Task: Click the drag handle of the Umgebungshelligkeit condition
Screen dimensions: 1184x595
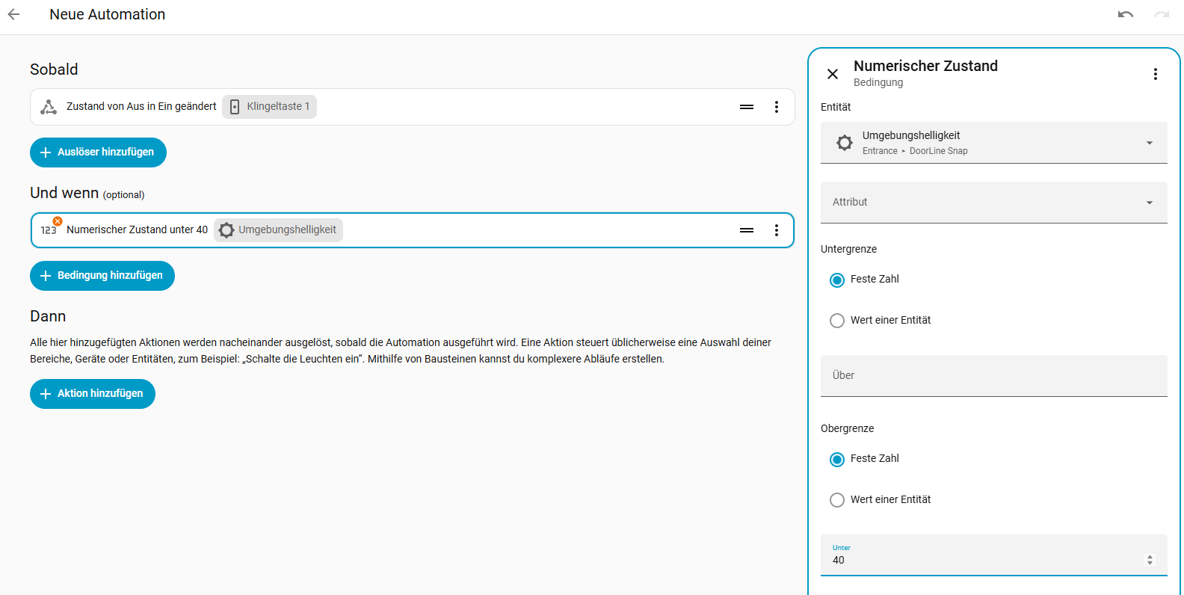Action: pos(747,230)
